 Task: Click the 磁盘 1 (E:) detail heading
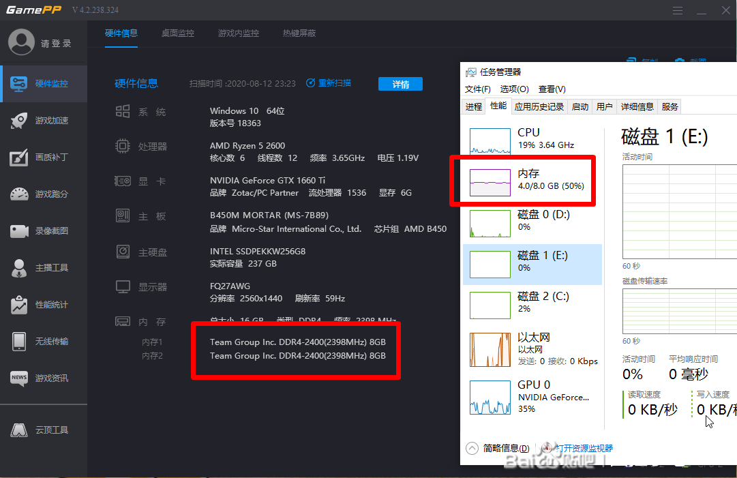pyautogui.click(x=664, y=137)
